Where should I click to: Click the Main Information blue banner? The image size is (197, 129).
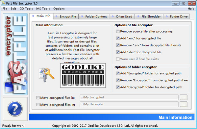(x=112, y=117)
